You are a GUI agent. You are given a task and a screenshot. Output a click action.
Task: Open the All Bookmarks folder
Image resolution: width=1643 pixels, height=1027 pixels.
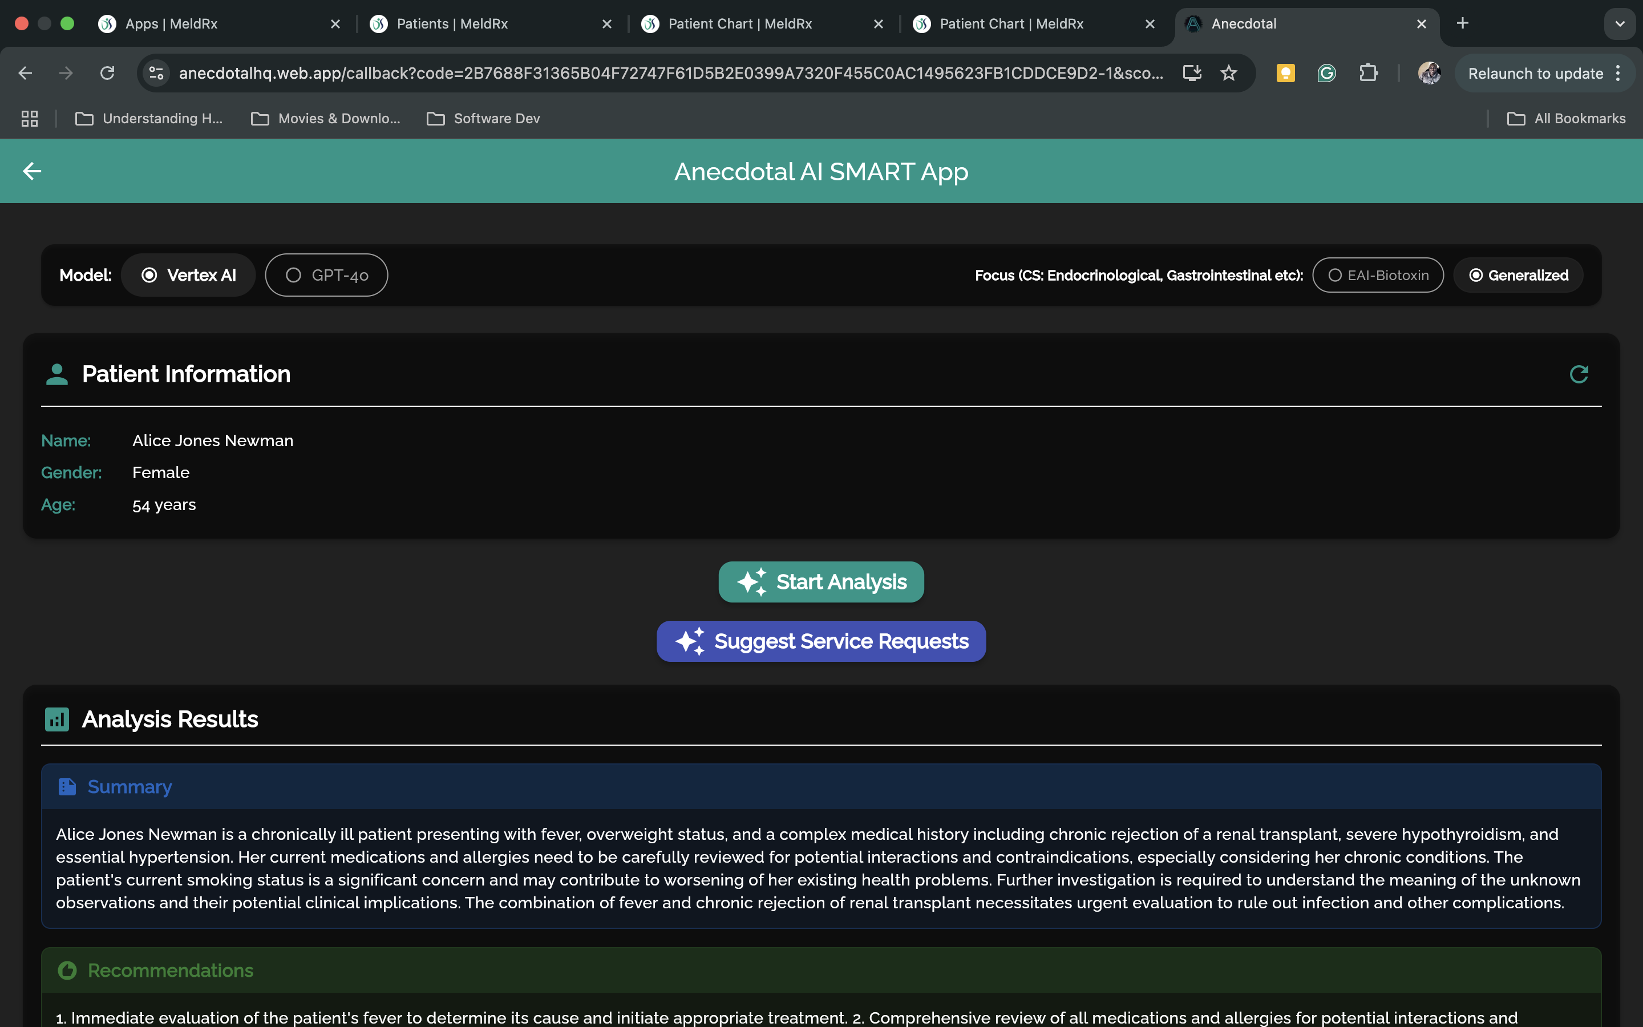pos(1567,119)
